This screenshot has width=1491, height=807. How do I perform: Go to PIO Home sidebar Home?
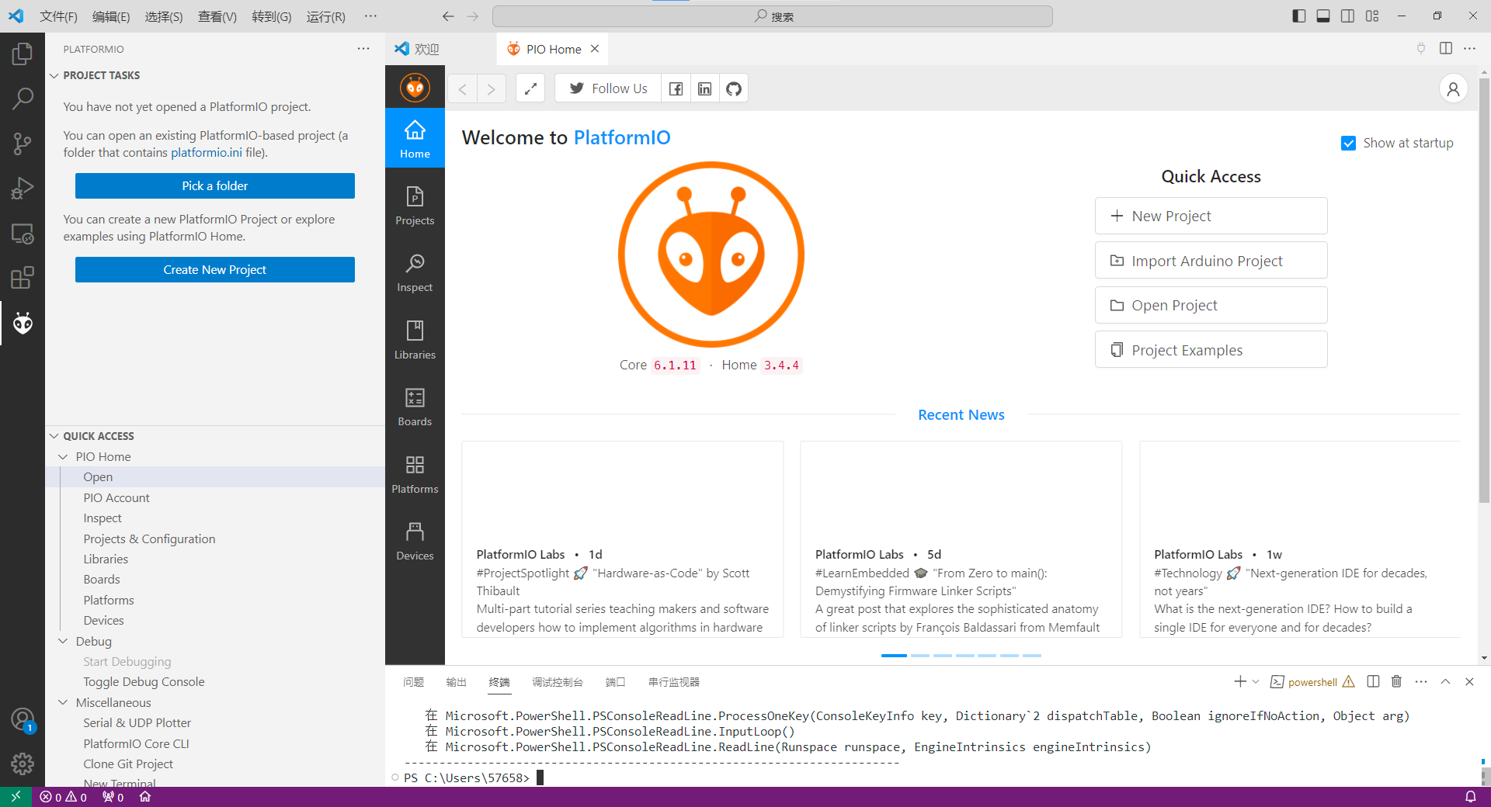(415, 138)
